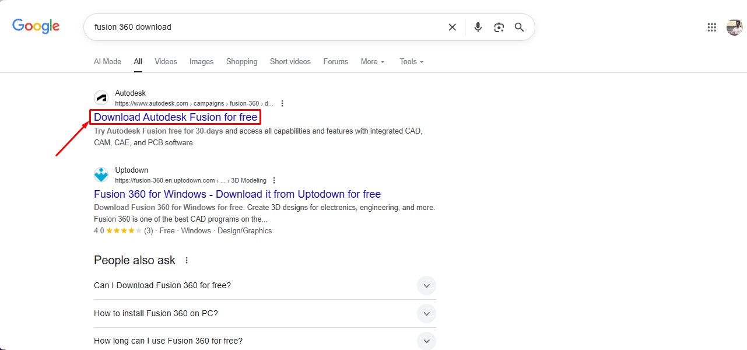Click the magnifying glass search icon

pyautogui.click(x=519, y=27)
